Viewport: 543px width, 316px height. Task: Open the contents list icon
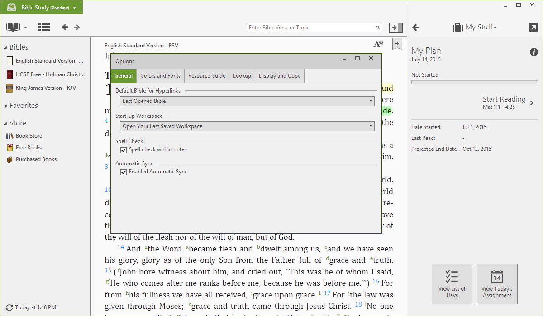click(x=44, y=27)
